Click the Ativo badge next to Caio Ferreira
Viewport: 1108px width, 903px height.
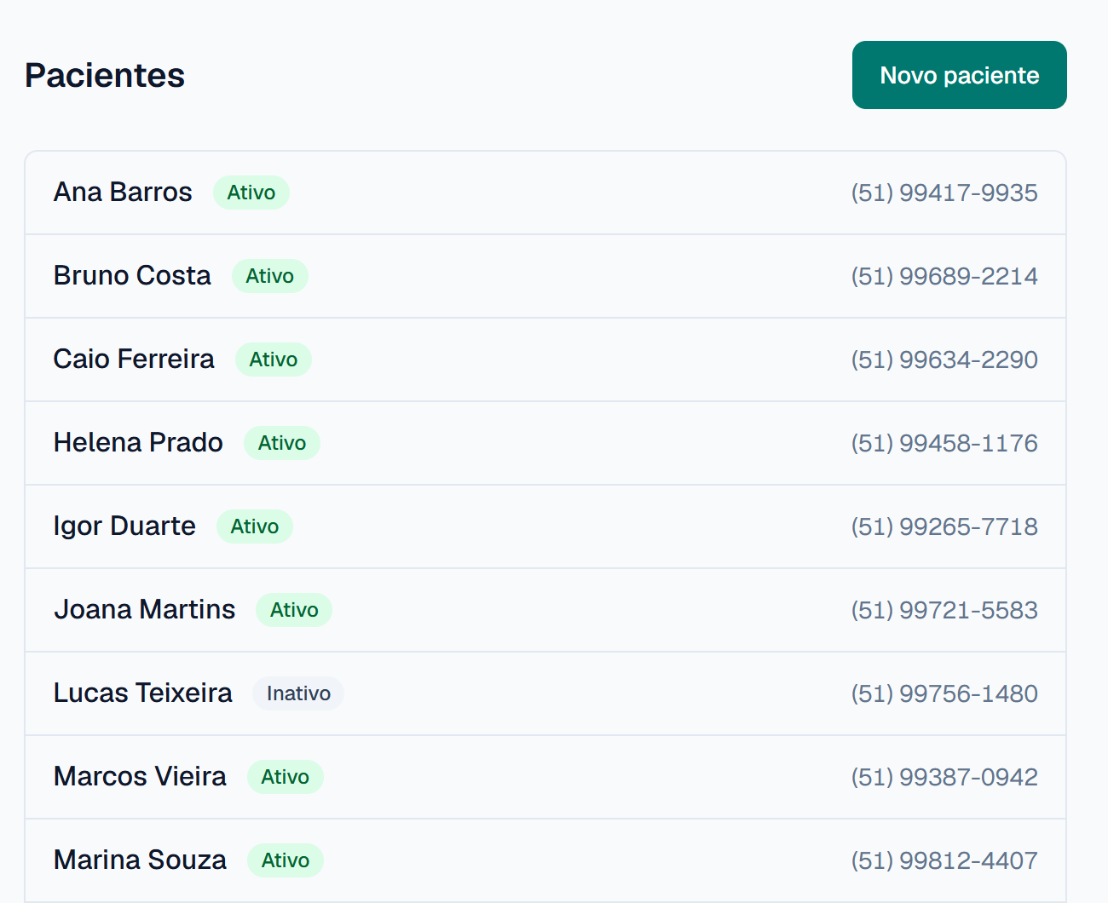[274, 359]
